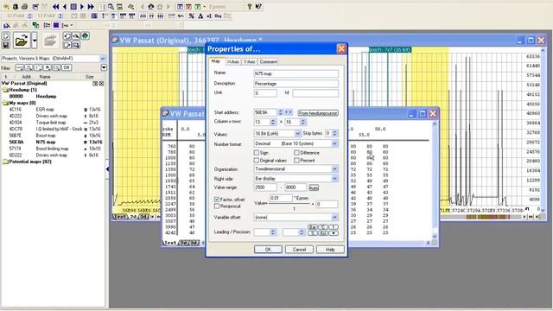553x311 pixels.
Task: Jump to first map with double-left arrow
Action: [x=55, y=6]
